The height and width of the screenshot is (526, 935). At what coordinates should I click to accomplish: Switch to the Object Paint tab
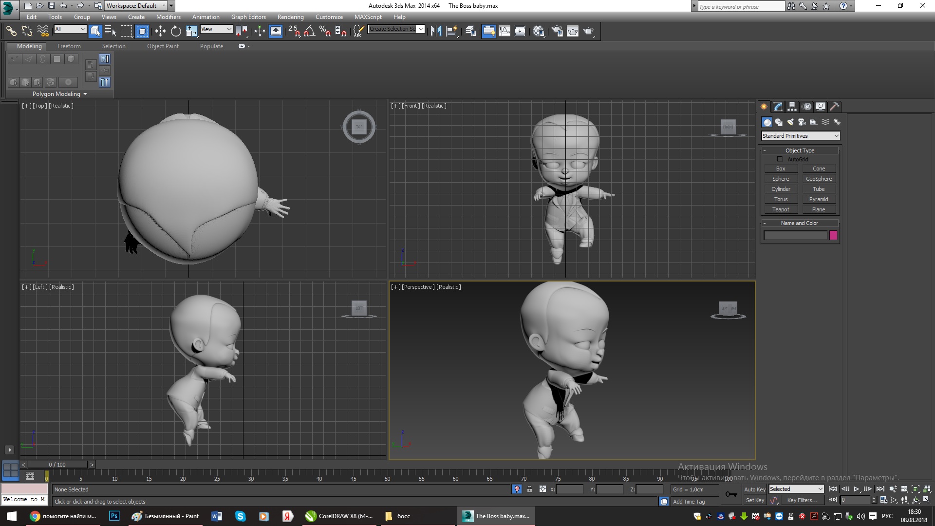163,46
